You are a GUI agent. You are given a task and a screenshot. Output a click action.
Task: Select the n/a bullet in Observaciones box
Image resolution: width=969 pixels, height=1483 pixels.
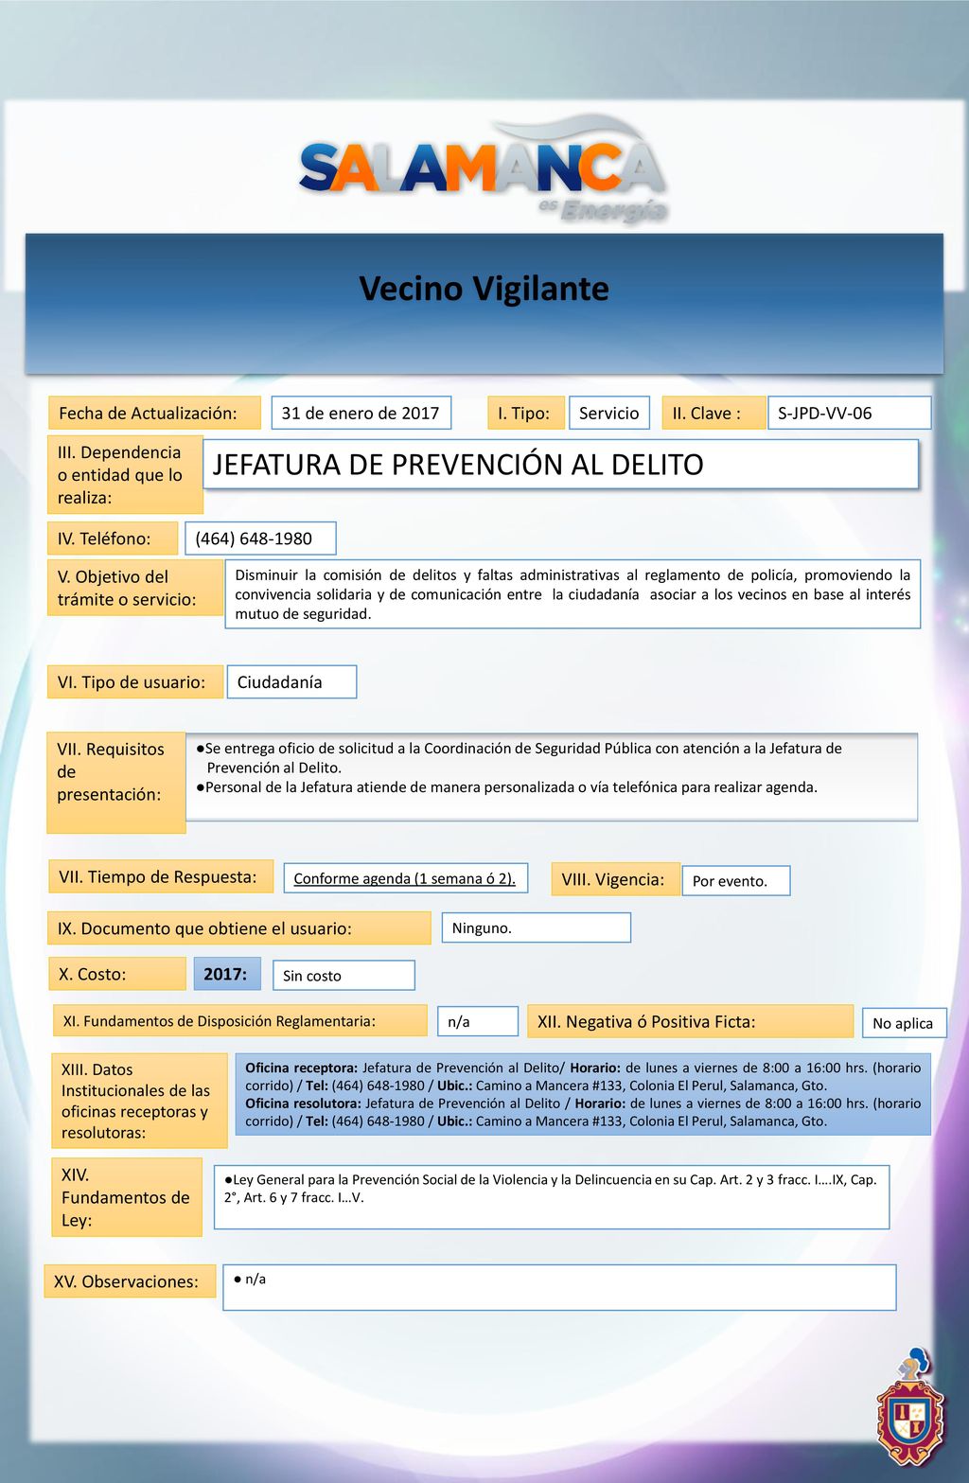click(x=250, y=1279)
